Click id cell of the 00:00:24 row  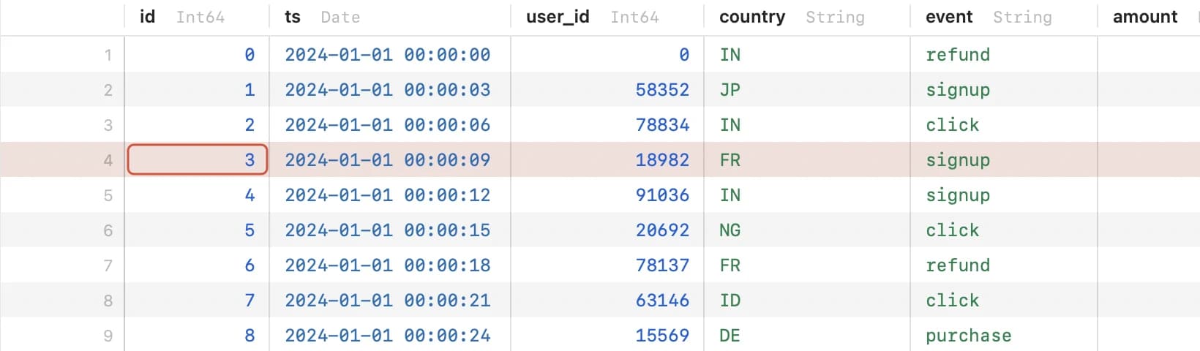pos(198,336)
